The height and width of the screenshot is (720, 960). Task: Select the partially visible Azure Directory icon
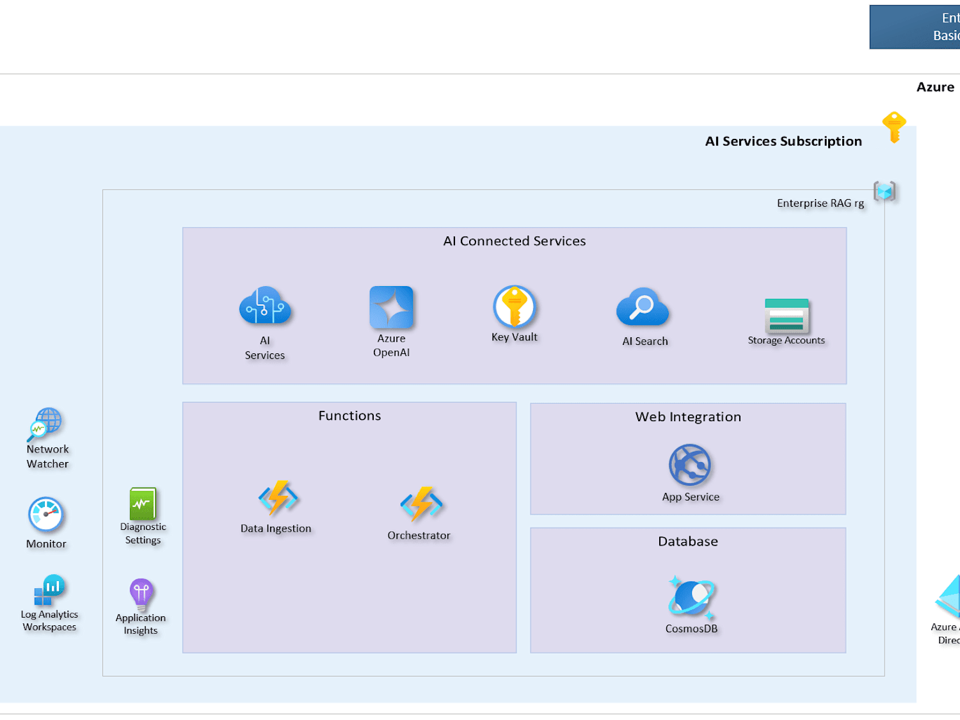[948, 596]
